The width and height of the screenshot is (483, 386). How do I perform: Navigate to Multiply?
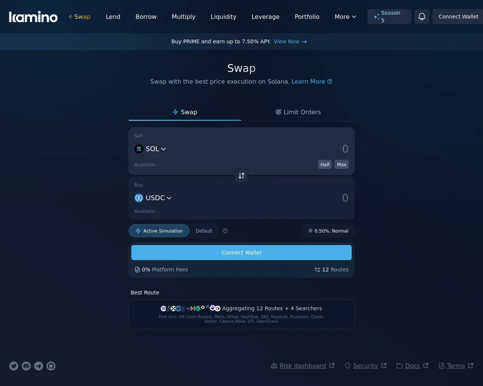pyautogui.click(x=183, y=17)
